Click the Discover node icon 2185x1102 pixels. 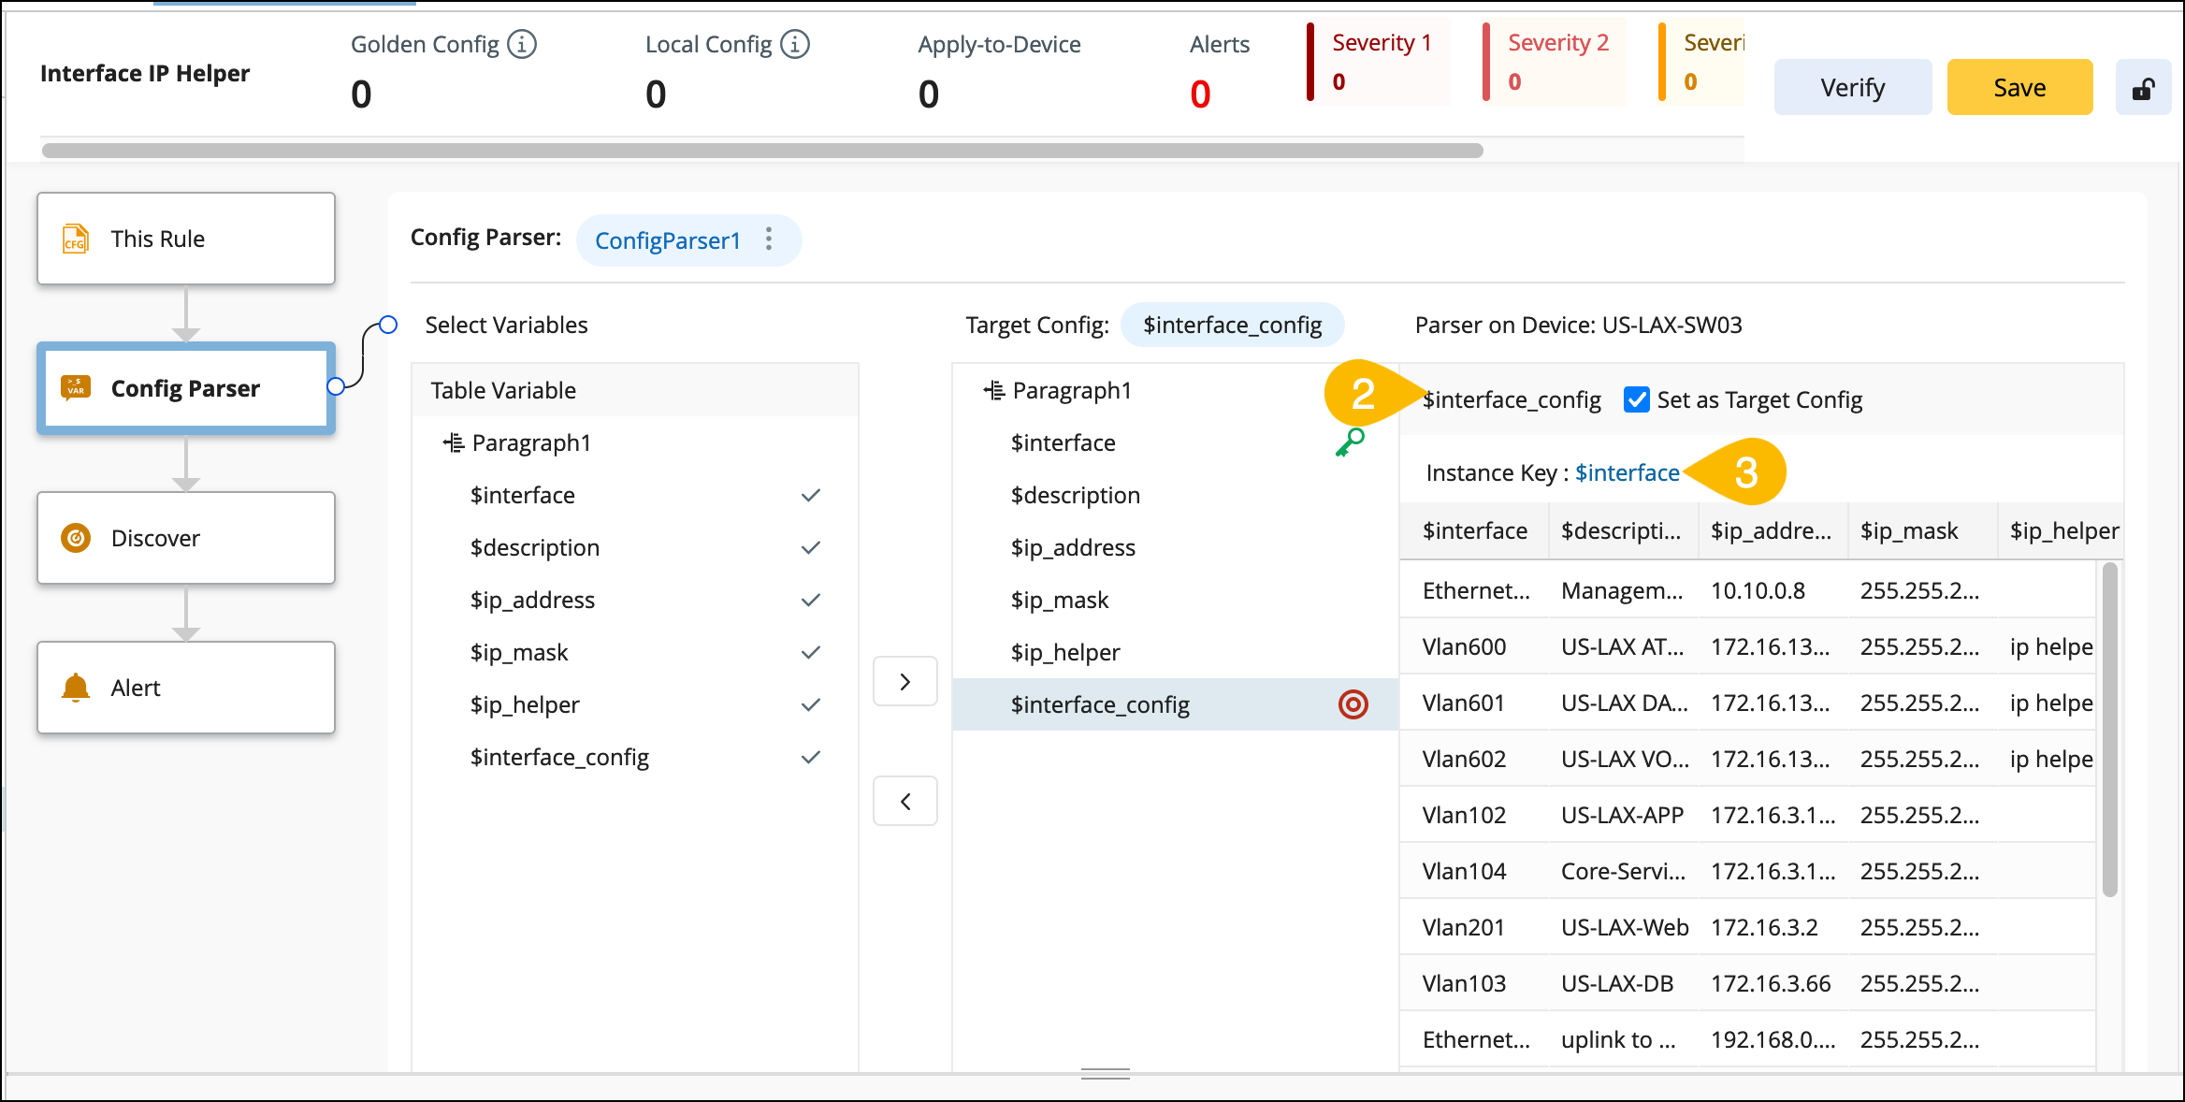(x=76, y=538)
